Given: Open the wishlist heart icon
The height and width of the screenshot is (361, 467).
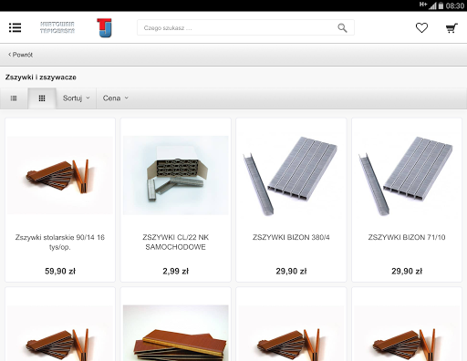Looking at the screenshot, I should pyautogui.click(x=421, y=28).
